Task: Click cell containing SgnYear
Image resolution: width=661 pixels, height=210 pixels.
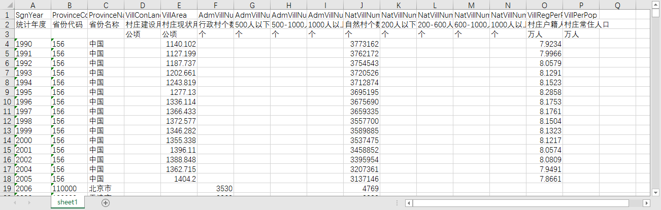Action: 32,15
